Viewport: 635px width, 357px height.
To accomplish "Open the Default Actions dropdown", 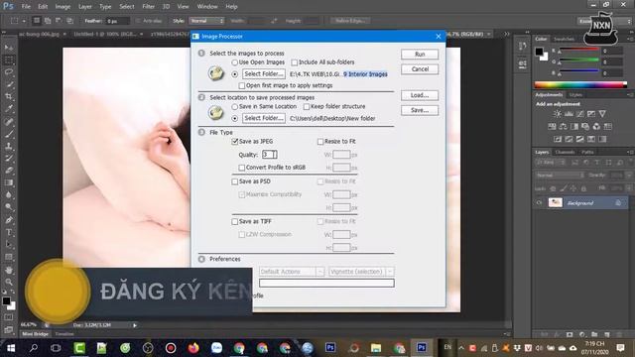I will pos(292,271).
